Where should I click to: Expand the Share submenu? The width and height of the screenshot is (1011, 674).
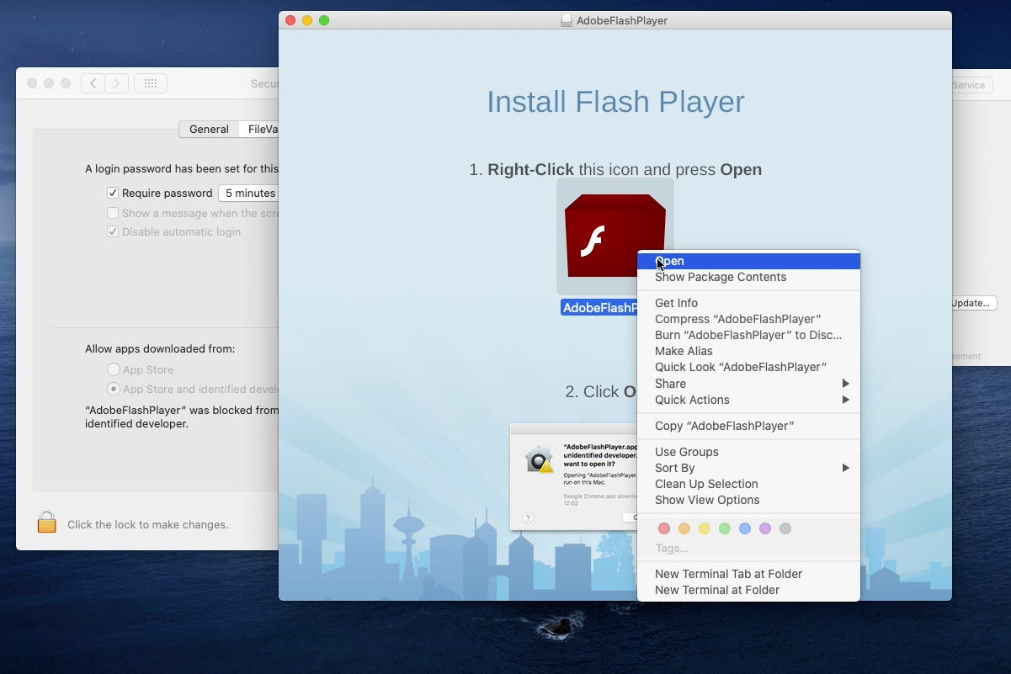pos(748,384)
